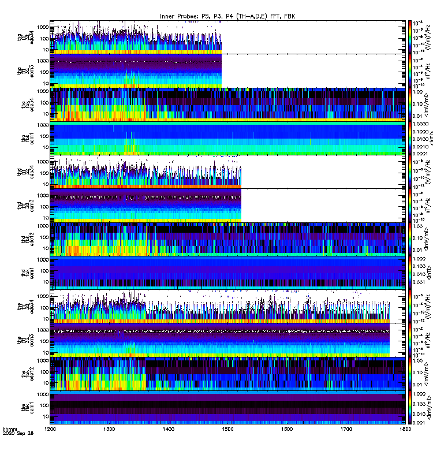Click the 'tha fbk scm1' panel label

click(28, 138)
